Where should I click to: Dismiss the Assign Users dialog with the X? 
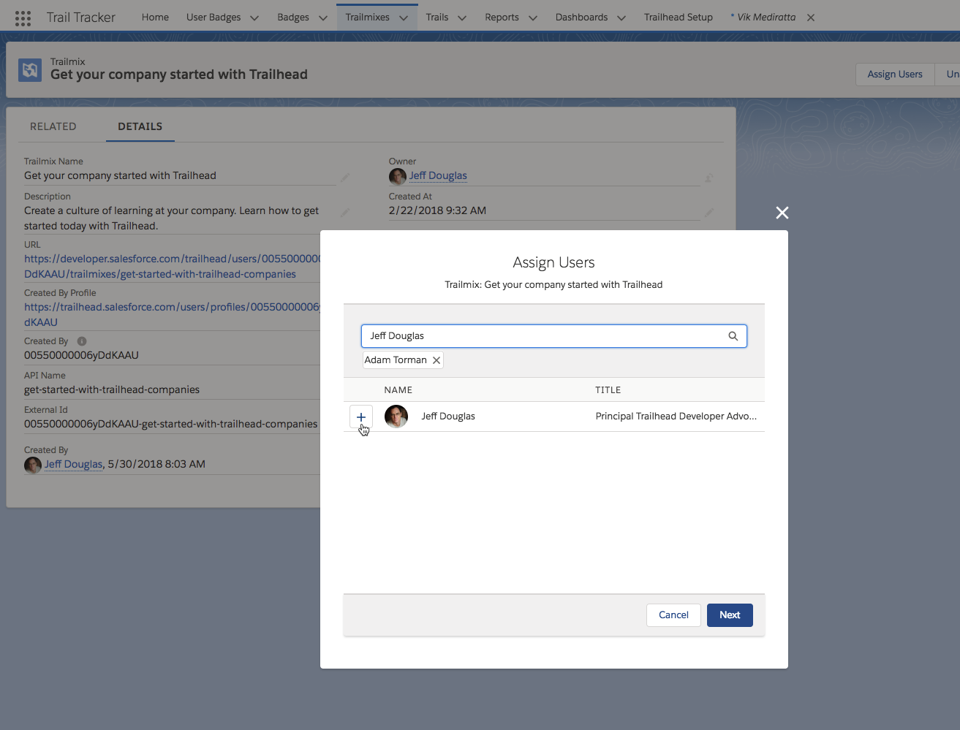click(x=782, y=213)
